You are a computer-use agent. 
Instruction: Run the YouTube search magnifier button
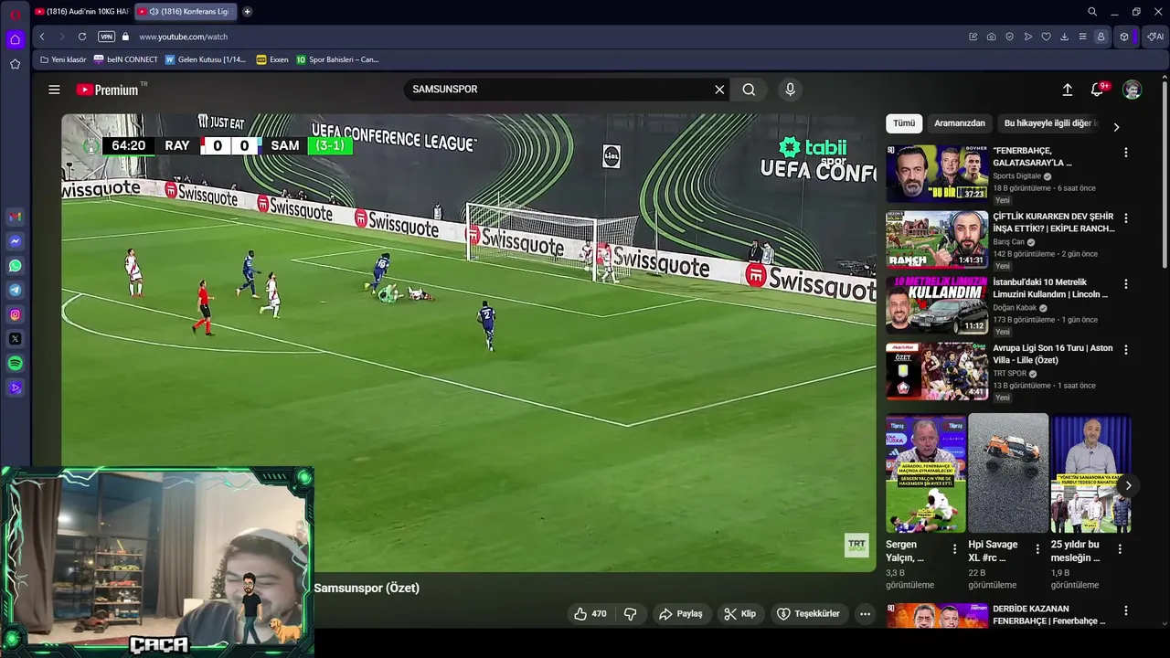click(x=749, y=90)
